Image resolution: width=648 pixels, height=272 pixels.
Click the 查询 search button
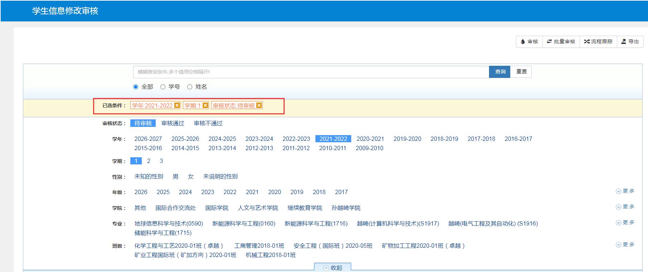point(500,72)
